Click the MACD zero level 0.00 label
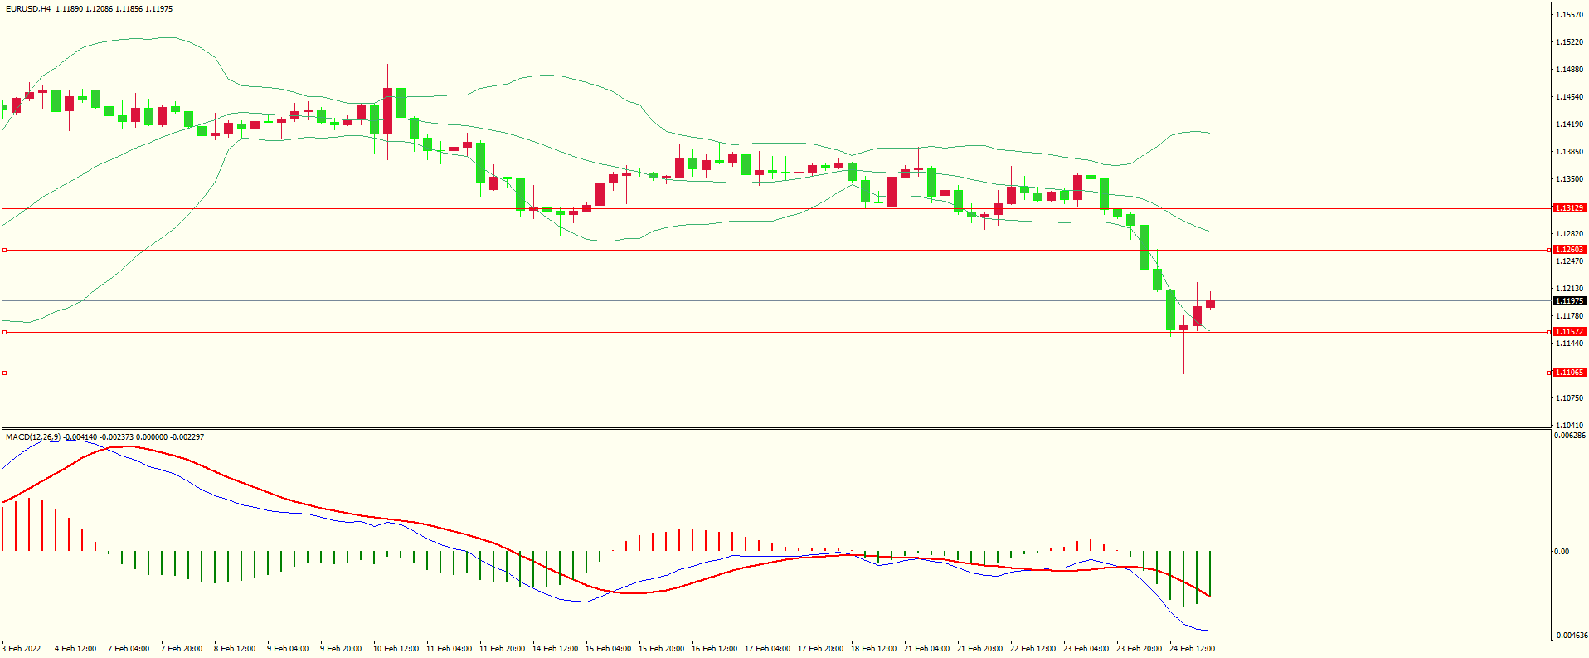 click(1562, 552)
